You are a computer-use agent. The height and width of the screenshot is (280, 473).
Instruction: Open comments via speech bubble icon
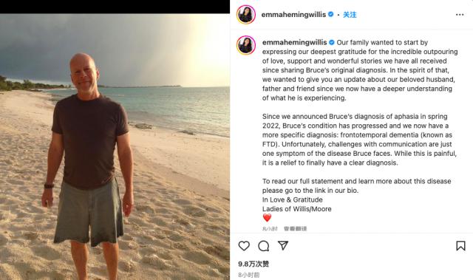pyautogui.click(x=264, y=246)
